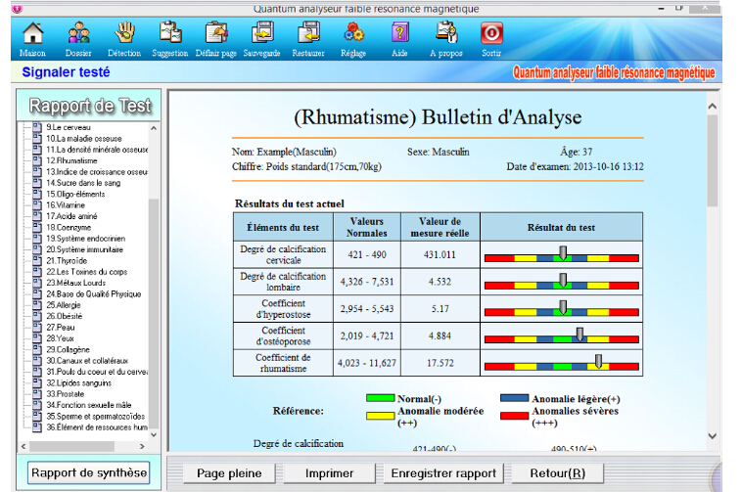Open 20.Système immunitaire report
This screenshot has height=492, width=742.
(x=85, y=249)
